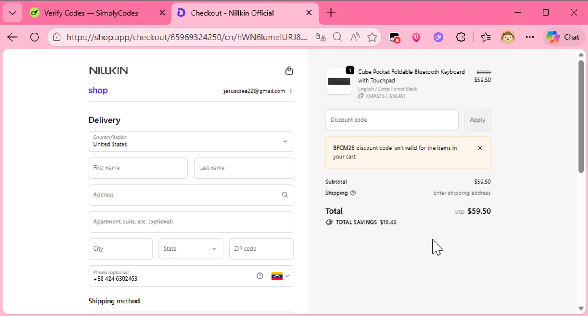Image resolution: width=588 pixels, height=316 pixels.
Task: Click the scrollbar down arrow
Action: (x=581, y=309)
